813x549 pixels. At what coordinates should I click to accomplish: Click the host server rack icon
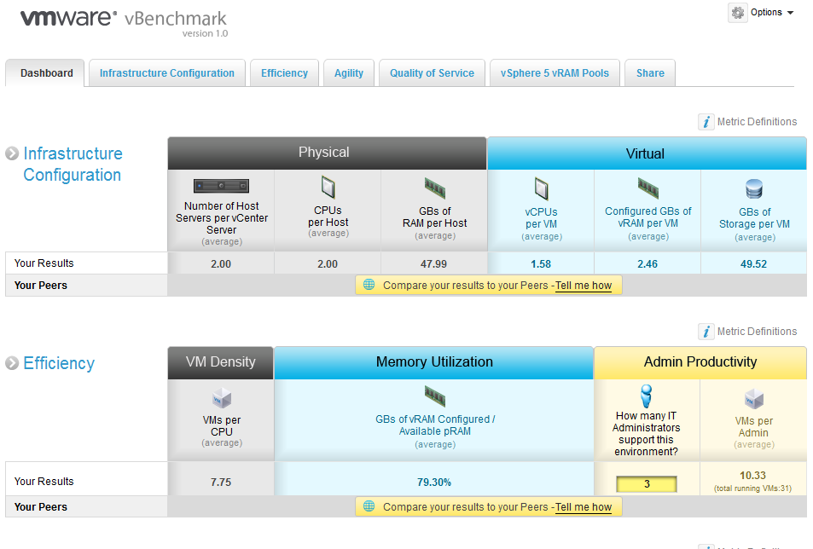(222, 186)
